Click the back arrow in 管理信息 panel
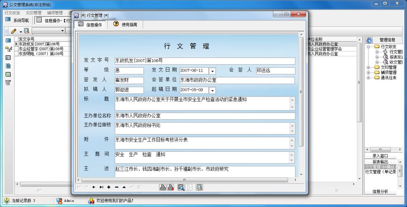The image size is (407, 207). (x=369, y=40)
